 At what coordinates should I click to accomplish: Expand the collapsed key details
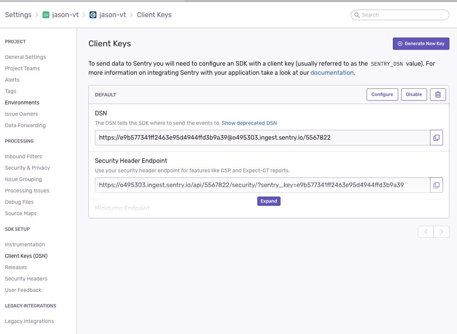(x=269, y=201)
